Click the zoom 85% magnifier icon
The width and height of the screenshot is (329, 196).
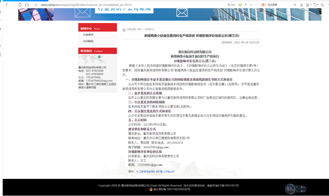[x=229, y=5]
